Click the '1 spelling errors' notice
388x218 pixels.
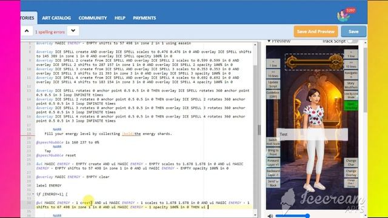50,32
